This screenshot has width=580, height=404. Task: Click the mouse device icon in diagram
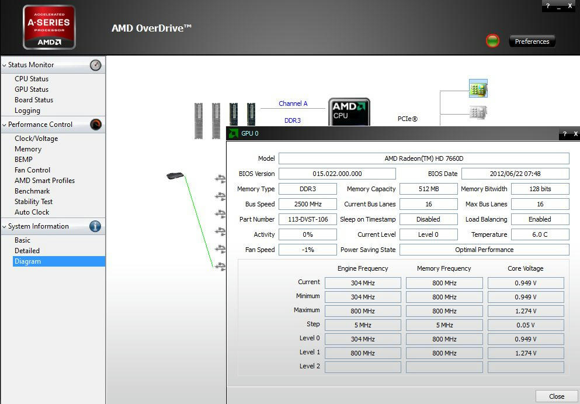coord(175,175)
